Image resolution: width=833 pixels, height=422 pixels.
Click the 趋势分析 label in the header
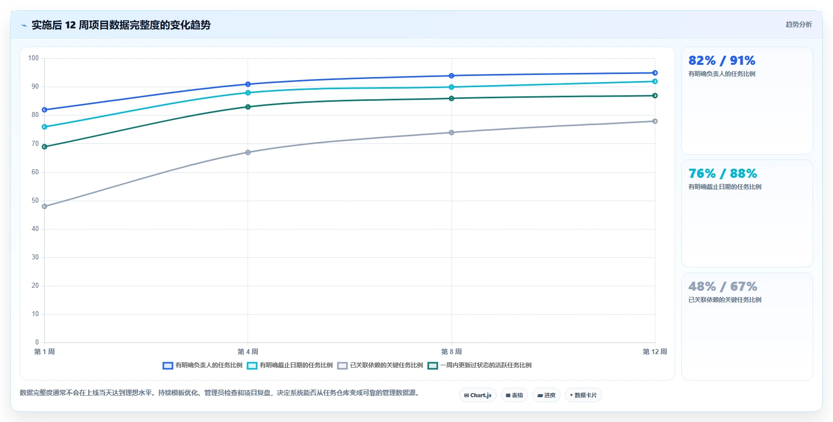click(x=799, y=24)
